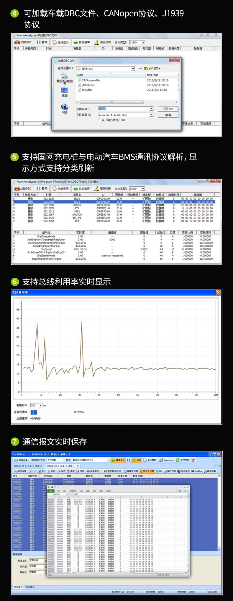Switch to the 高级操作 bottom tab
This screenshot has height=601, width=233.
tap(30, 587)
